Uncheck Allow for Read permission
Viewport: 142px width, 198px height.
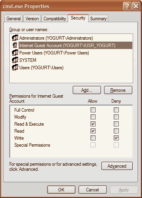[93, 131]
